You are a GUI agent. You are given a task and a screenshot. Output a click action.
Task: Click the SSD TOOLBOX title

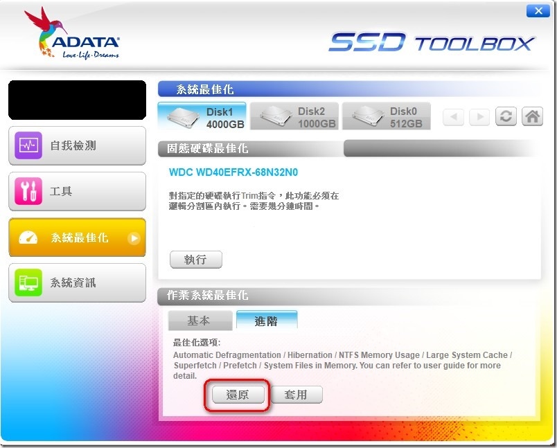point(432,42)
